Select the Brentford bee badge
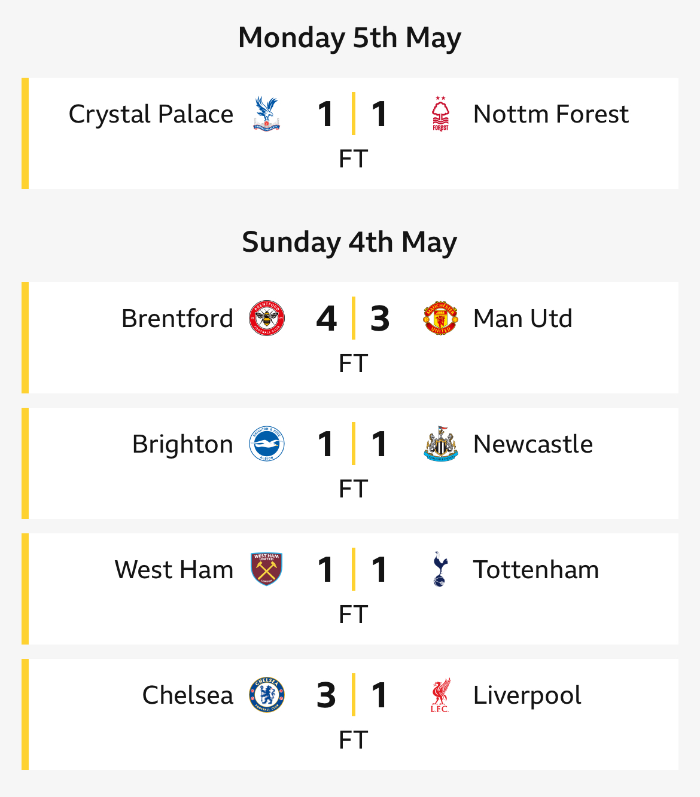Image resolution: width=700 pixels, height=797 pixels. point(266,318)
